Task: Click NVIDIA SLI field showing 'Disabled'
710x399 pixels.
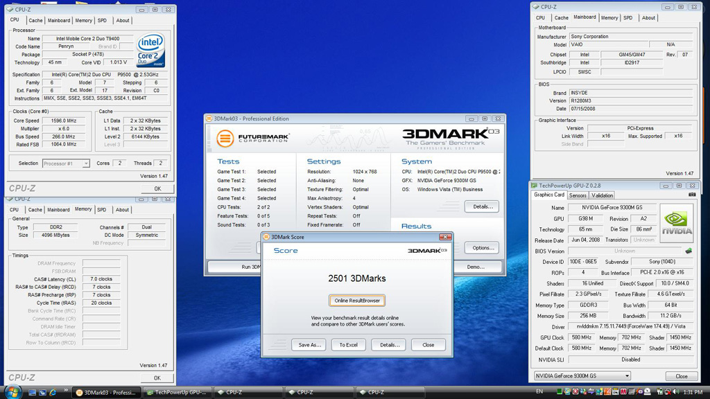Action: pyautogui.click(x=631, y=360)
